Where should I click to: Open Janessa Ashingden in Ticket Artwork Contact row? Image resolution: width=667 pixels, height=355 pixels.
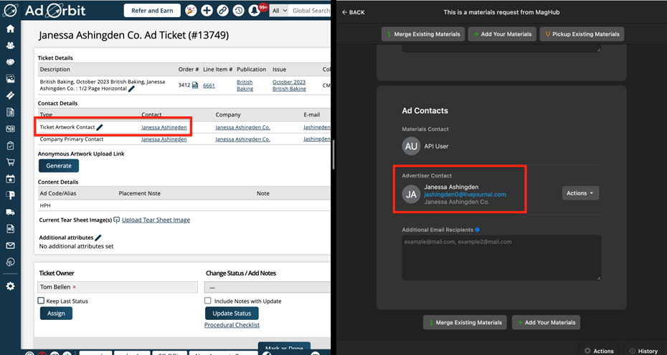click(164, 127)
